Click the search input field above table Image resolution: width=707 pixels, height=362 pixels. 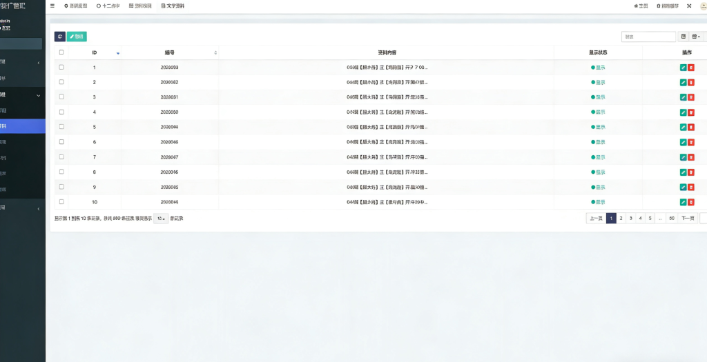648,37
